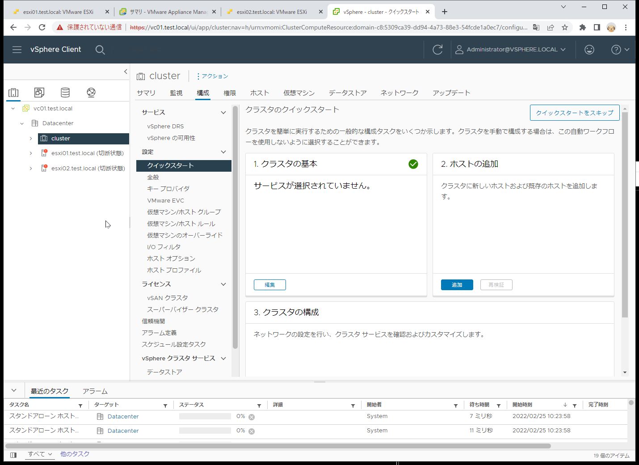Open the タスク名 column filter
Screen dimensions: 639x465
point(80,406)
